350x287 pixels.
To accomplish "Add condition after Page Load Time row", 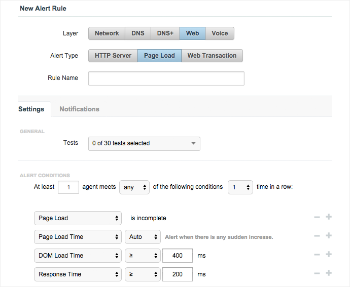I will coord(328,236).
